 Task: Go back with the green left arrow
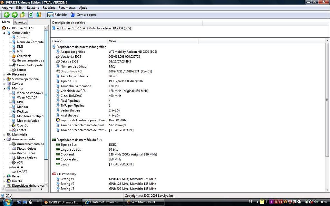point(6,15)
